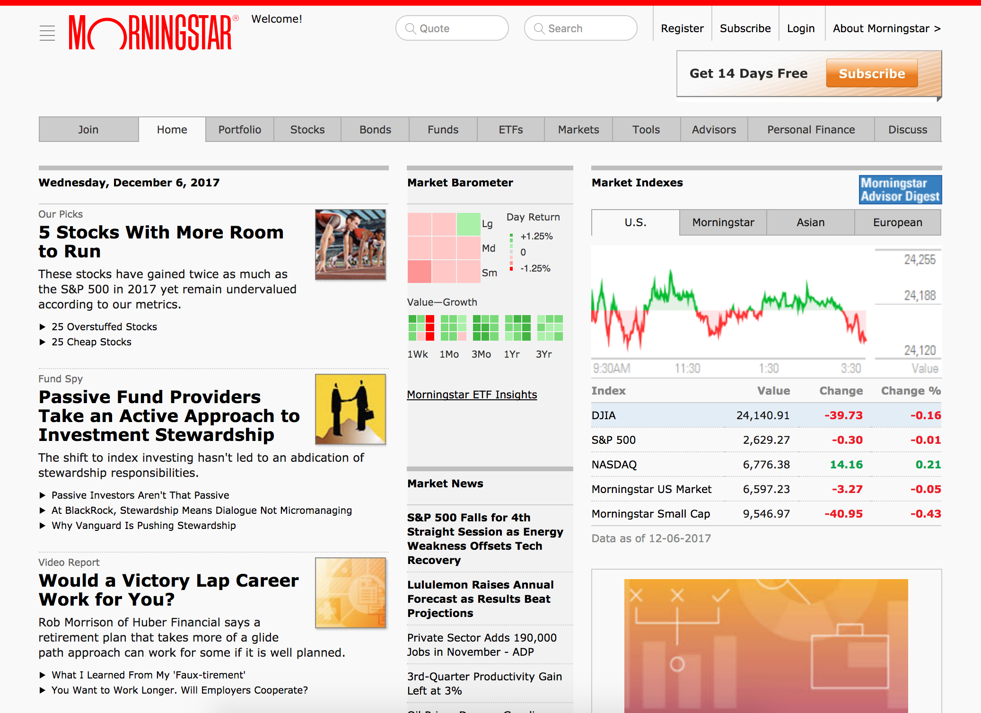Switch indexes to Morningstar tab
The height and width of the screenshot is (713, 981).
pos(723,222)
